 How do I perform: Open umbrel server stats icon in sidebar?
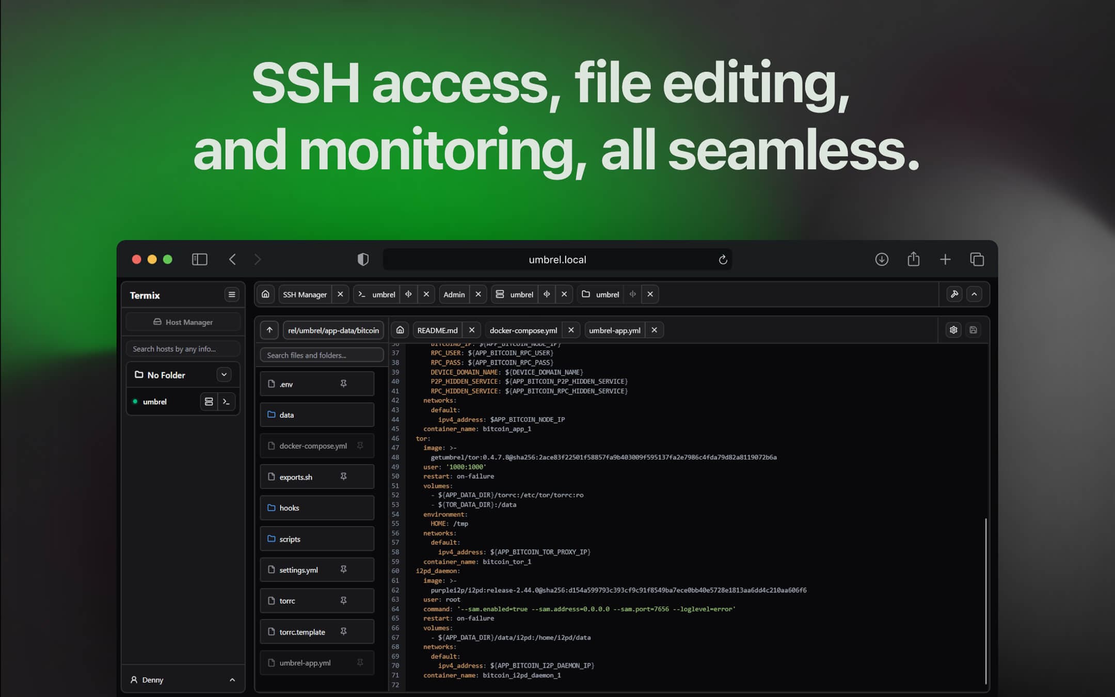(x=209, y=402)
